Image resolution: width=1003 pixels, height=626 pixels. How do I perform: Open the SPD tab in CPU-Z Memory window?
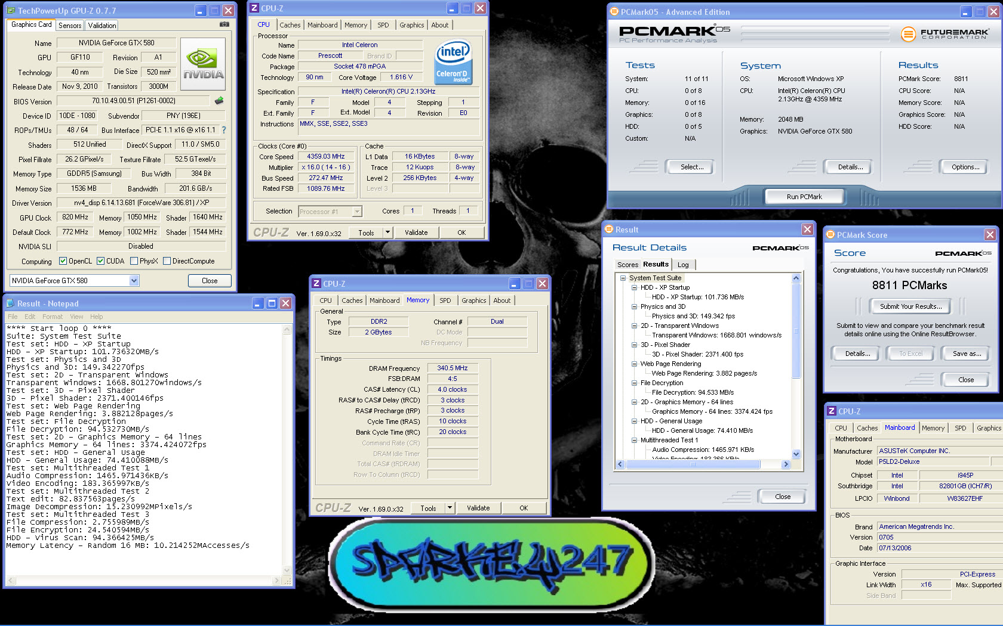[445, 300]
